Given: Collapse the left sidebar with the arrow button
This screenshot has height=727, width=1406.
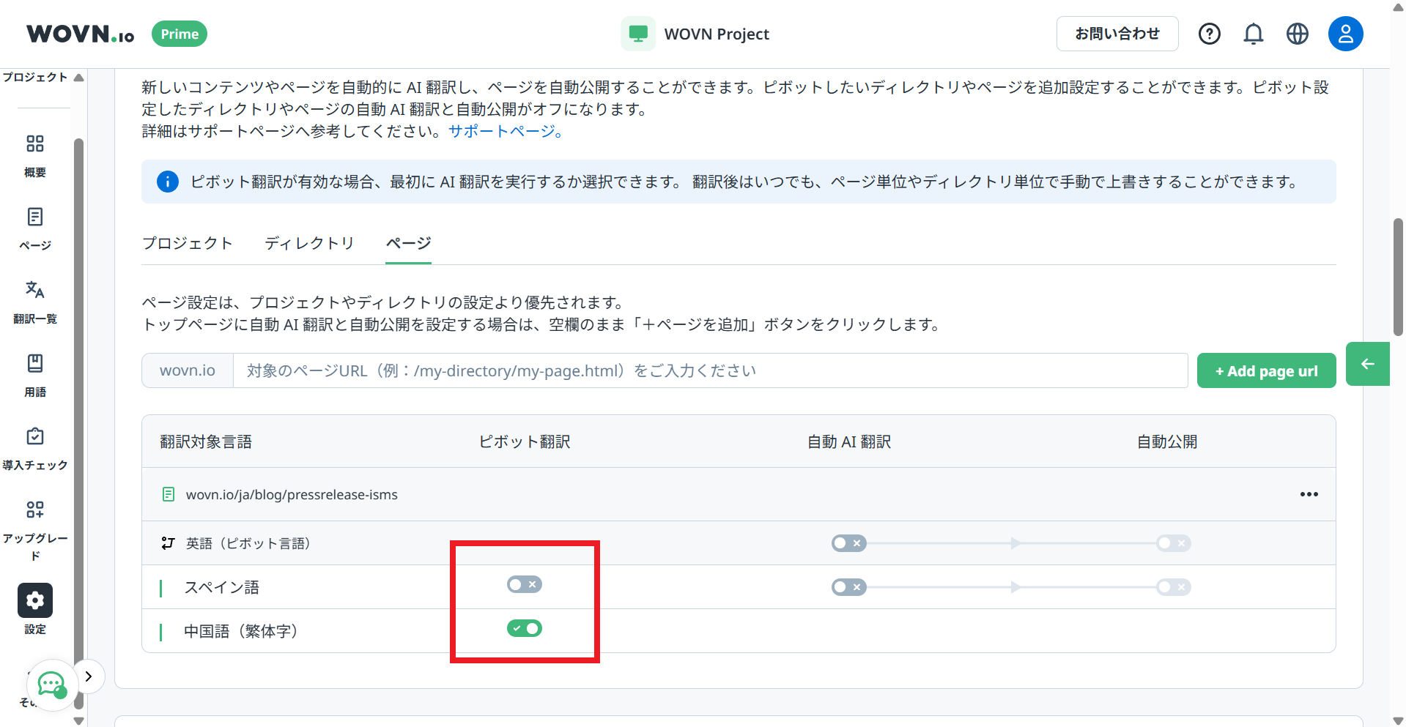Looking at the screenshot, I should (x=1367, y=363).
